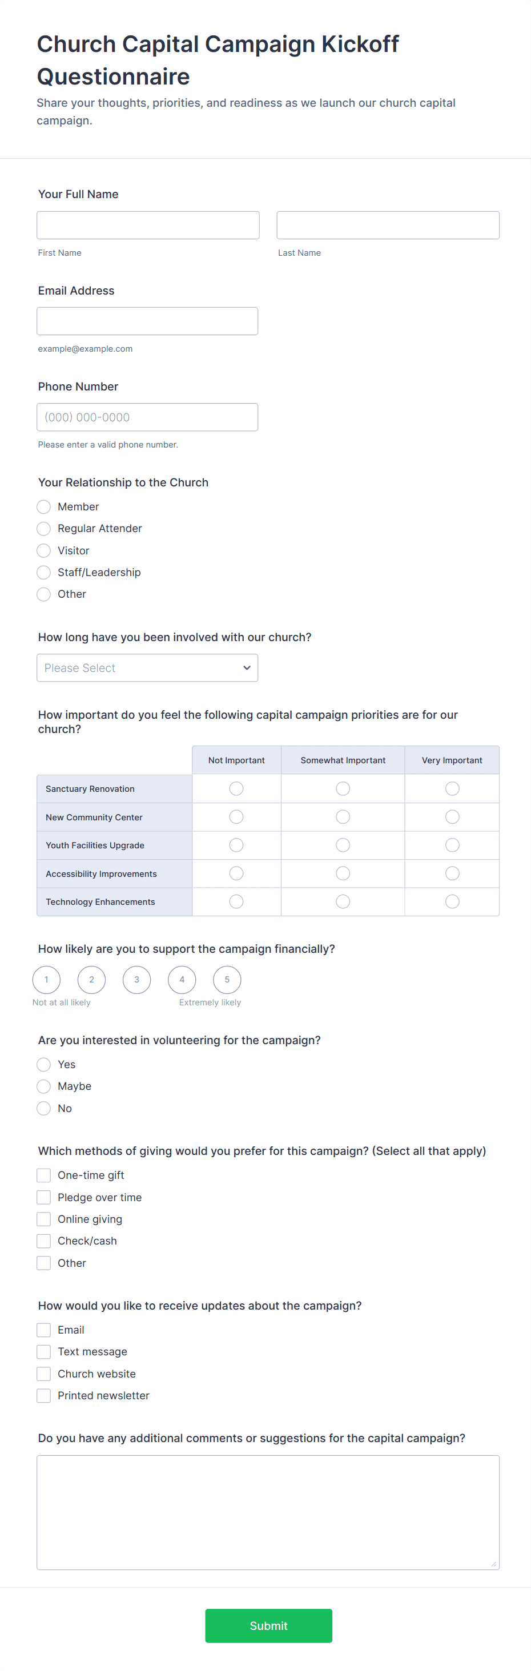
Task: Select rating 5 for financial support likelihood
Action: coord(227,980)
